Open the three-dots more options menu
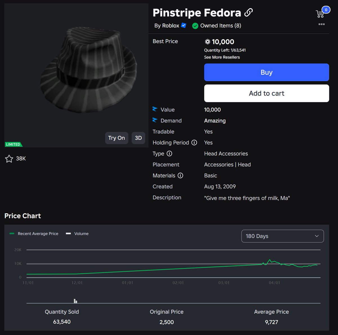This screenshot has width=338, height=335. pyautogui.click(x=322, y=24)
